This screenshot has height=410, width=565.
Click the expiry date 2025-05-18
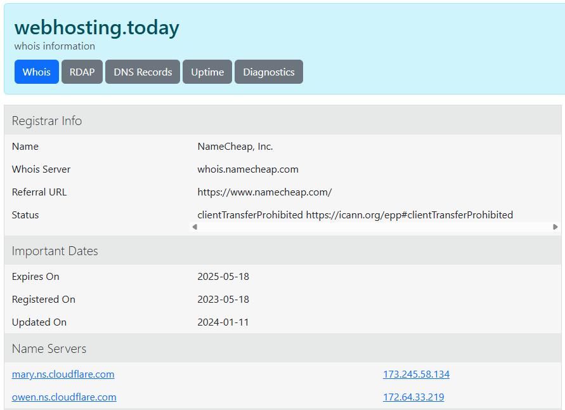(x=223, y=277)
